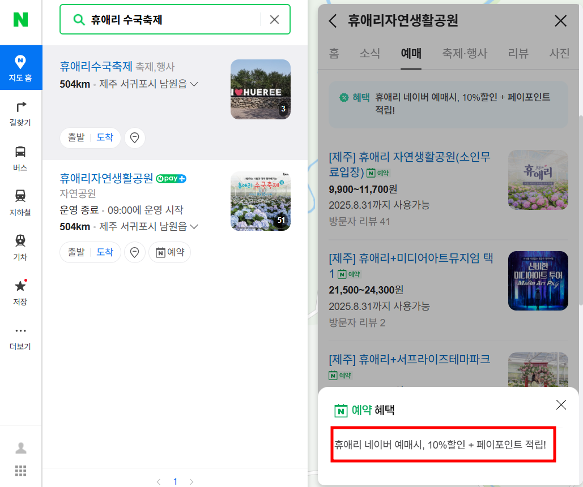The height and width of the screenshot is (487, 583).
Task: Click 방문자 리뷰 2 text
Action: [357, 322]
